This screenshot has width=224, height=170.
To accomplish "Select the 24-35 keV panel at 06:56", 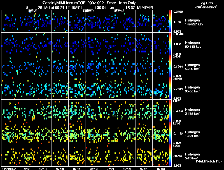I will (26, 111).
